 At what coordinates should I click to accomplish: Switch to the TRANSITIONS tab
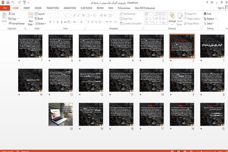53,8
